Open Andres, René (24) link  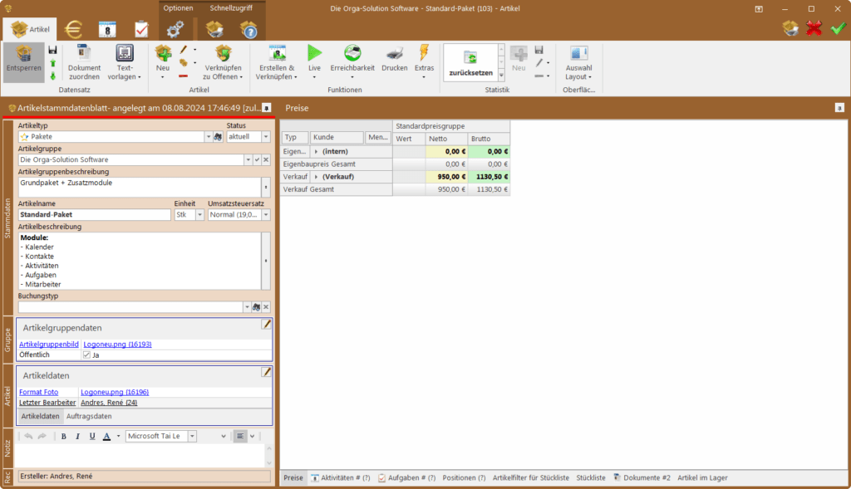pyautogui.click(x=109, y=403)
